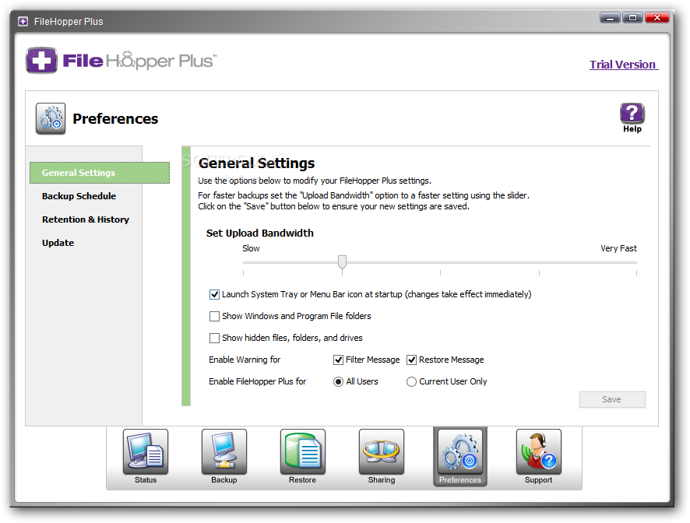This screenshot has height=523, width=690.
Task: Open the Update tab
Action: [x=58, y=243]
